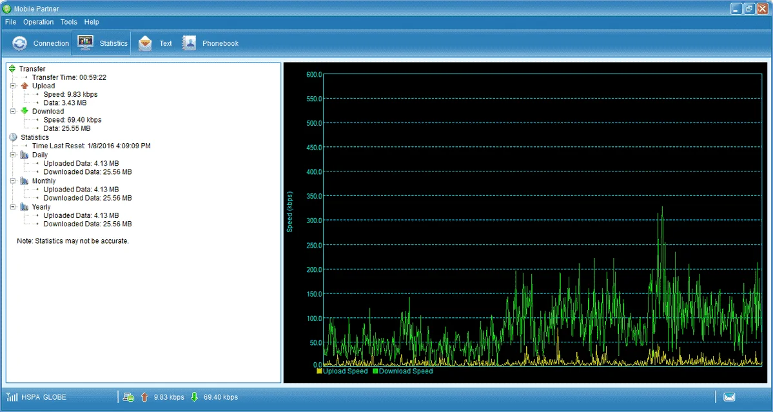
Task: Click the Transfer green arrows icon
Action: click(12, 68)
